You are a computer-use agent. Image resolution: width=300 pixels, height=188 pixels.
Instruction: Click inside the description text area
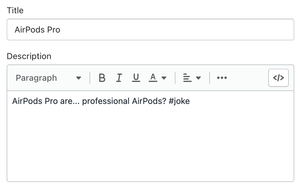coord(150,136)
